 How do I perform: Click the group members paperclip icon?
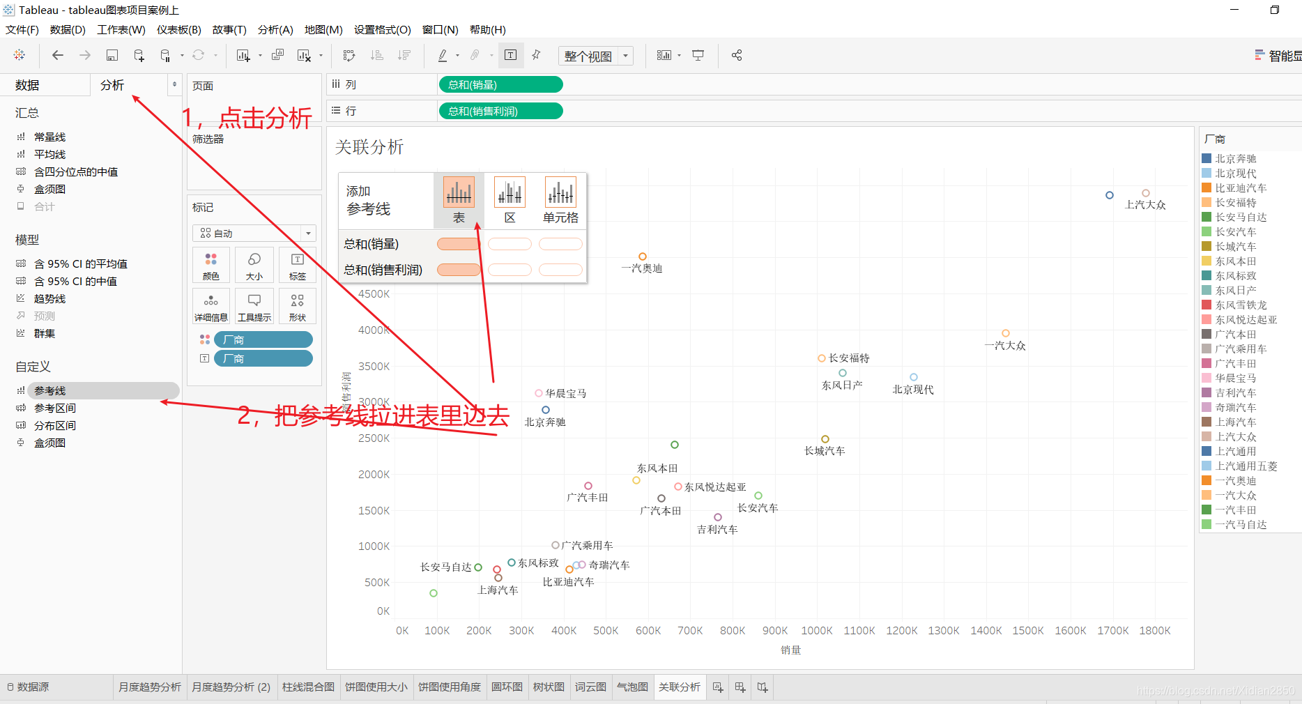pyautogui.click(x=475, y=55)
